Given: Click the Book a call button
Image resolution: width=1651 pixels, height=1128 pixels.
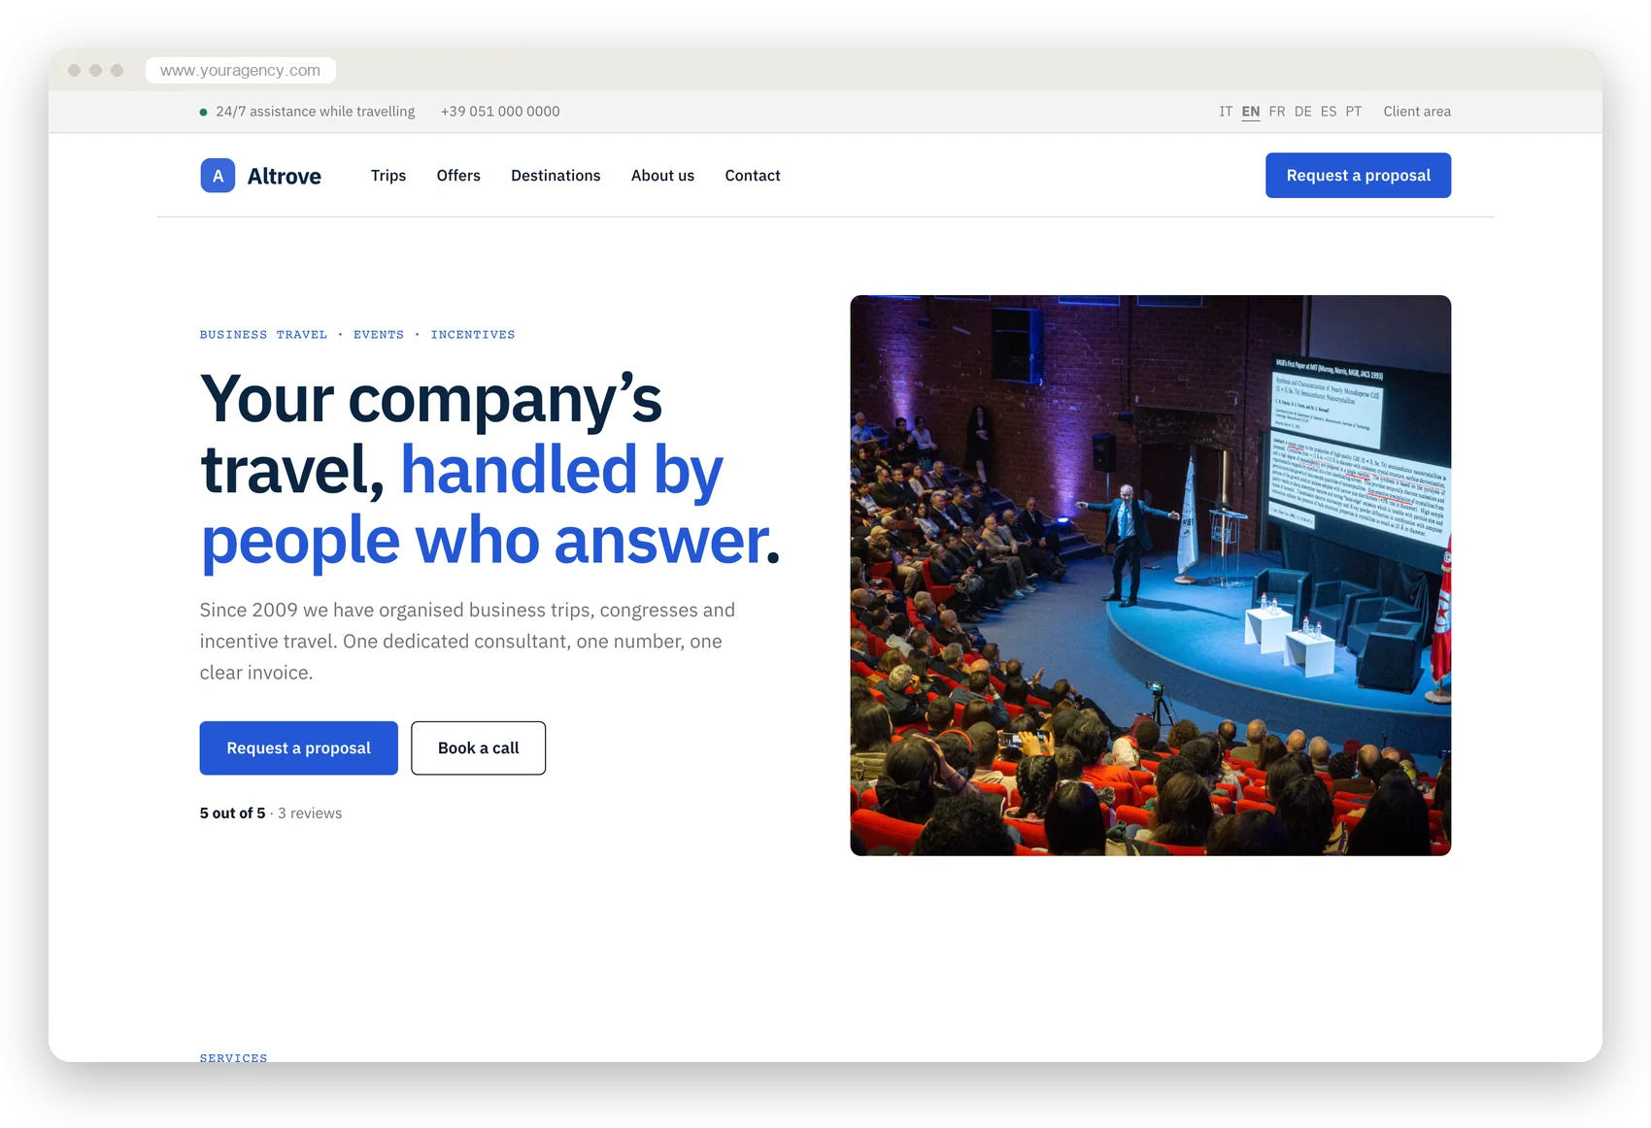Looking at the screenshot, I should pos(478,748).
